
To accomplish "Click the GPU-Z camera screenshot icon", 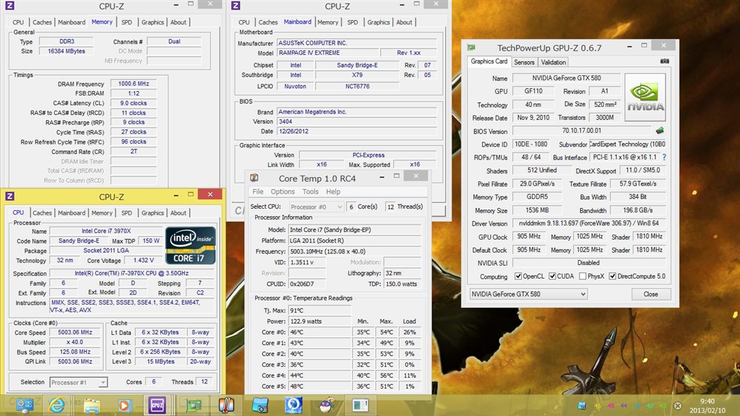I will click(x=665, y=61).
